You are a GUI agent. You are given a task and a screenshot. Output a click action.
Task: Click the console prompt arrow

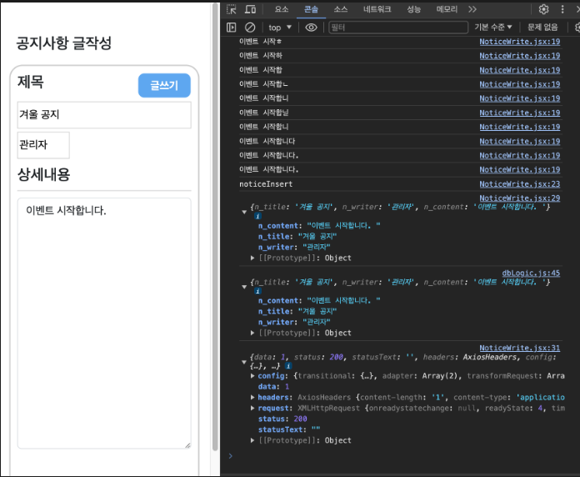point(231,456)
